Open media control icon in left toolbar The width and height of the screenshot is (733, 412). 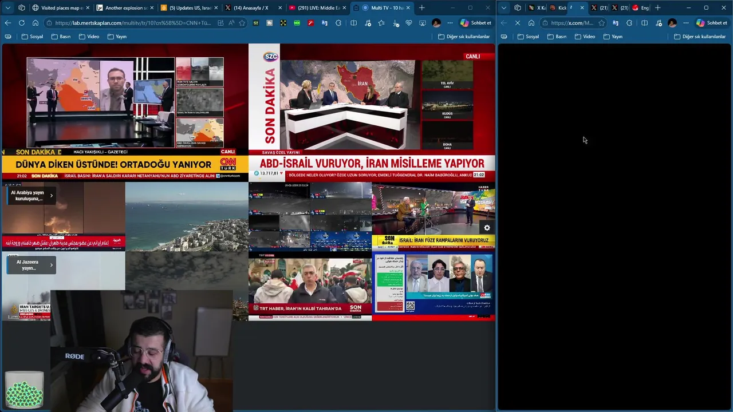coord(368,23)
